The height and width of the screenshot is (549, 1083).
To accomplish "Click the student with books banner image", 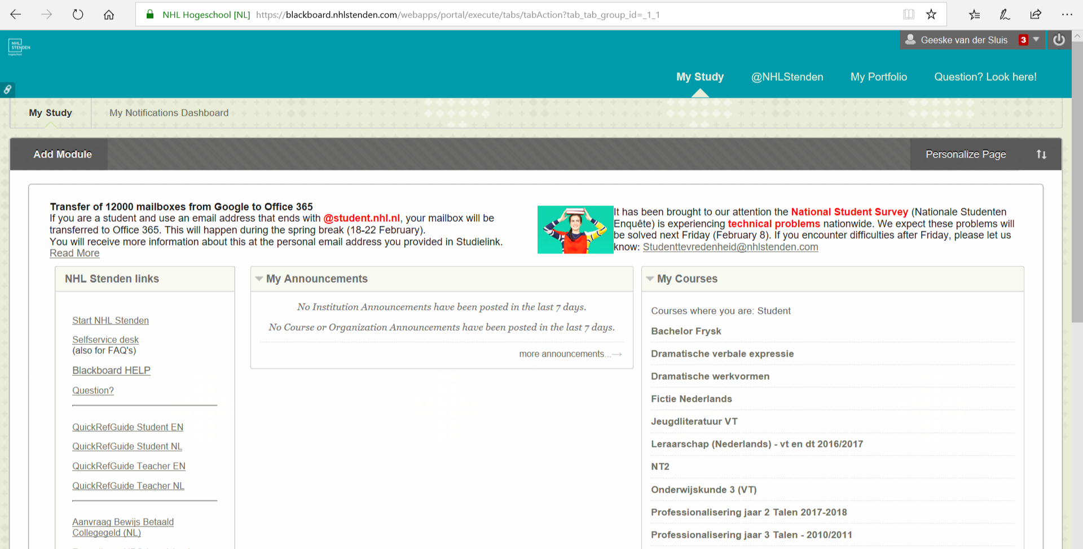I will tap(575, 230).
